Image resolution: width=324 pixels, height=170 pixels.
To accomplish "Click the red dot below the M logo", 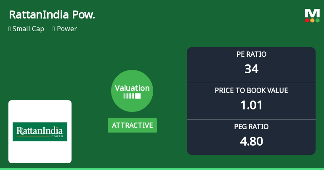I will tap(307, 20).
